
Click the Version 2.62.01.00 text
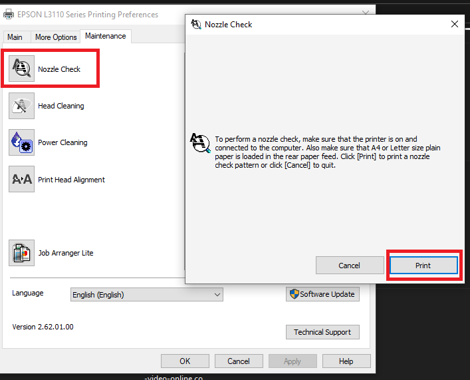point(43,327)
